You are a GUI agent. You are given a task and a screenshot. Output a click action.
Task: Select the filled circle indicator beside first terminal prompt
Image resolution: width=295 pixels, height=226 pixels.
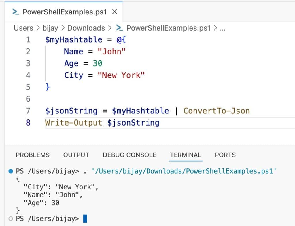click(x=11, y=171)
